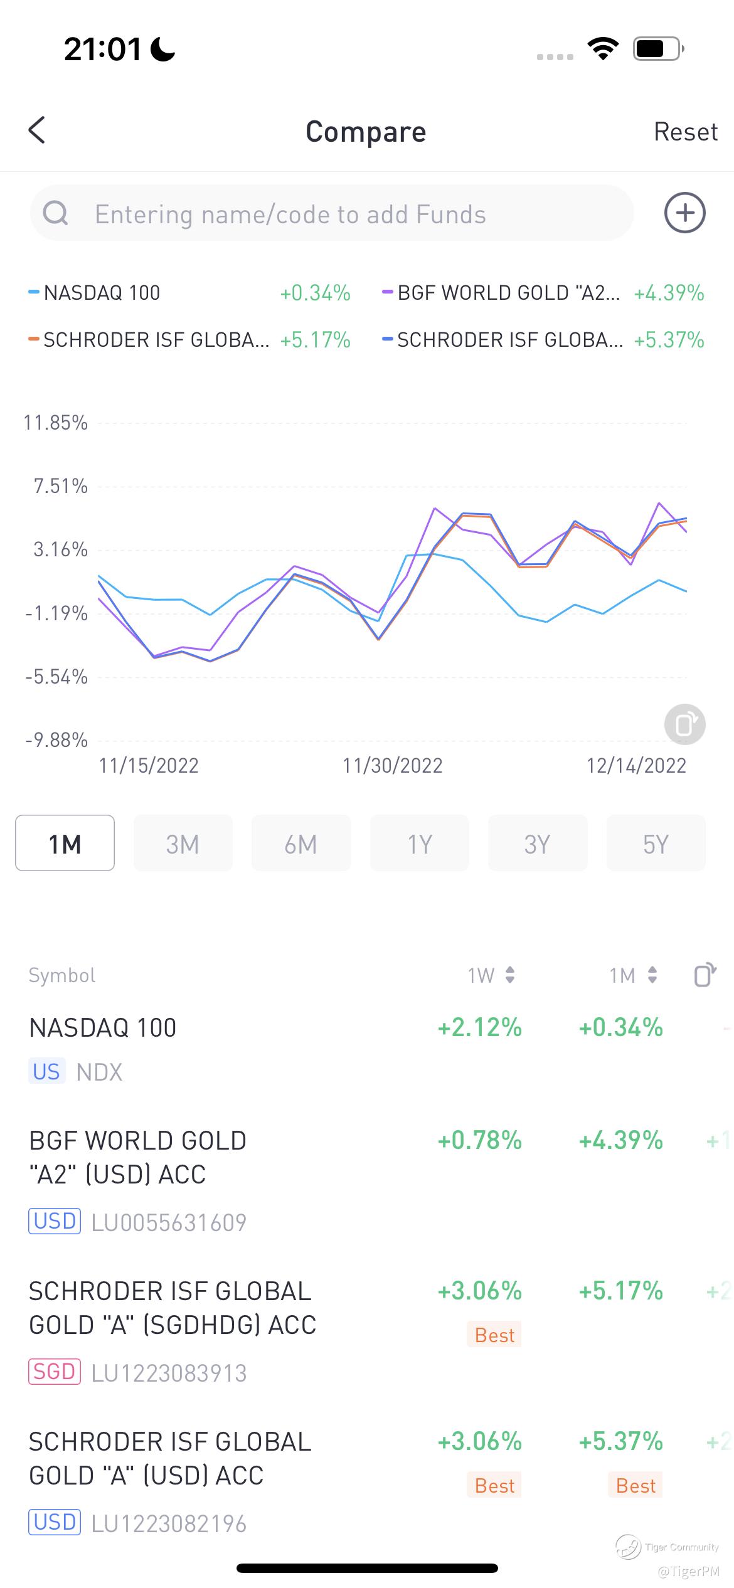Tap the rotate icon beside 1M column
The image size is (734, 1588).
(x=705, y=975)
